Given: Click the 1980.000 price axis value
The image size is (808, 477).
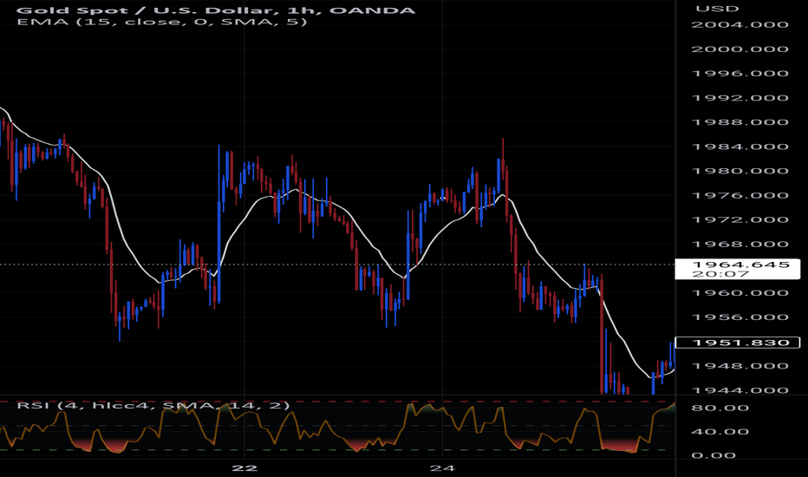Looking at the screenshot, I should [740, 171].
